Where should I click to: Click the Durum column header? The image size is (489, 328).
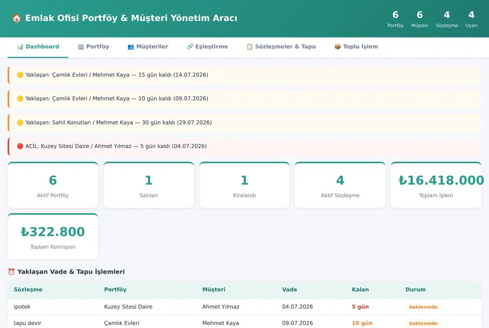coord(416,290)
